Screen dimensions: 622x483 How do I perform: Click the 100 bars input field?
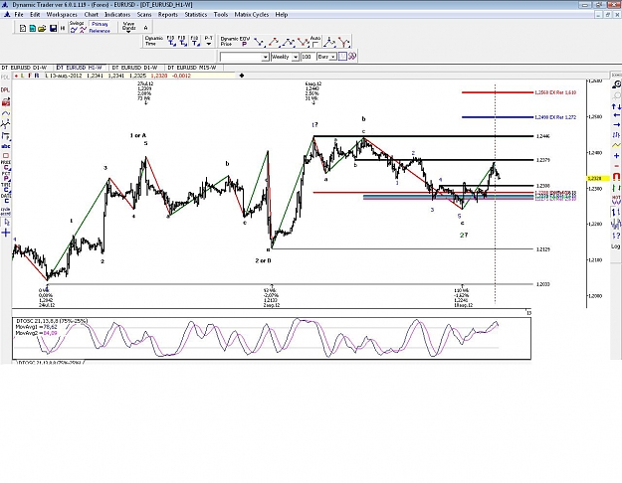pyautogui.click(x=308, y=57)
